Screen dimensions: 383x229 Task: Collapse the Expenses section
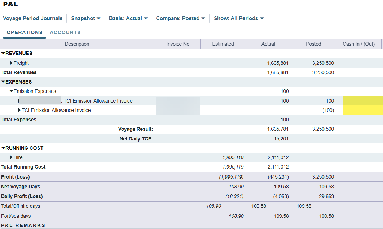click(3, 82)
